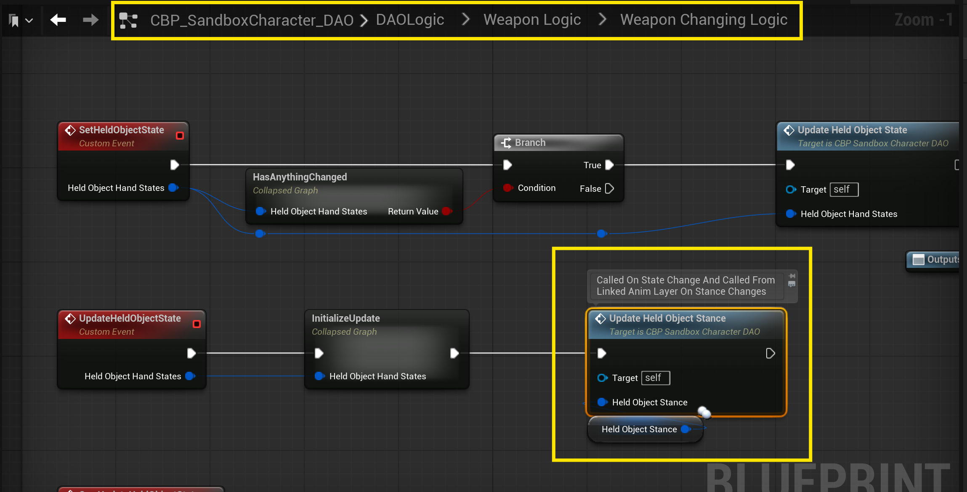Open DAOLogic breadcrumb level
This screenshot has height=492, width=967.
click(409, 20)
